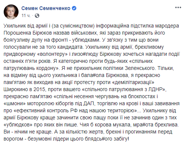Image resolution: width=183 pixels, height=145 pixels.
Task: Open Семен Семенченко's profile picture
Action: [11, 12]
